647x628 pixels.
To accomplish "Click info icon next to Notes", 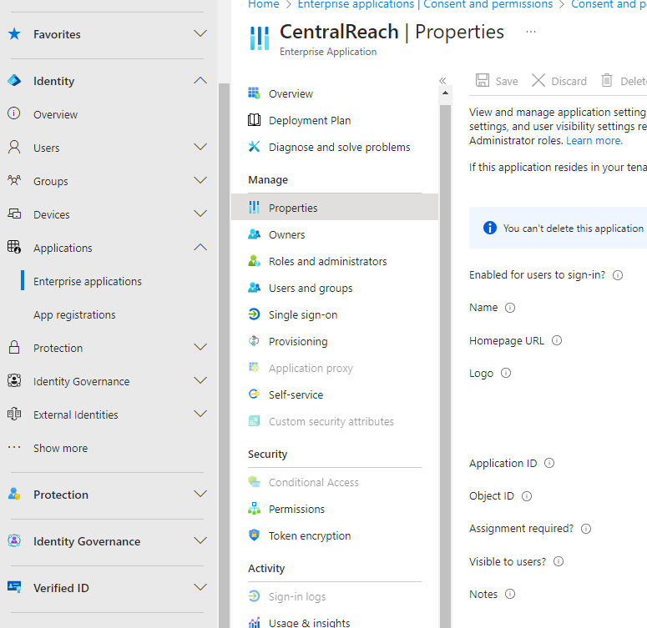I will 510,594.
